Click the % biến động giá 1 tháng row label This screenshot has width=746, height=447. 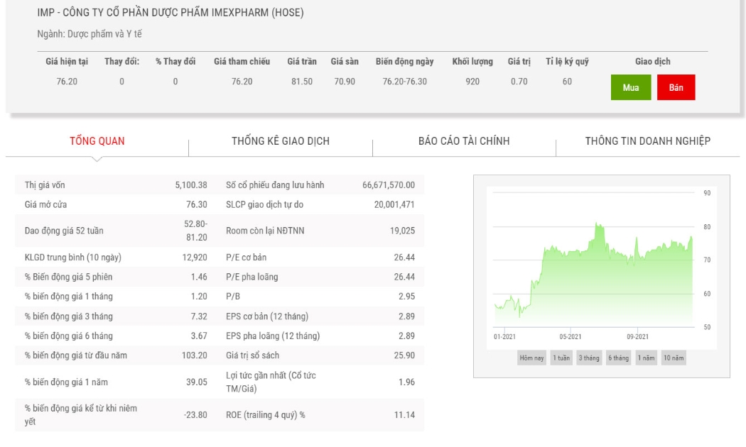coord(68,296)
